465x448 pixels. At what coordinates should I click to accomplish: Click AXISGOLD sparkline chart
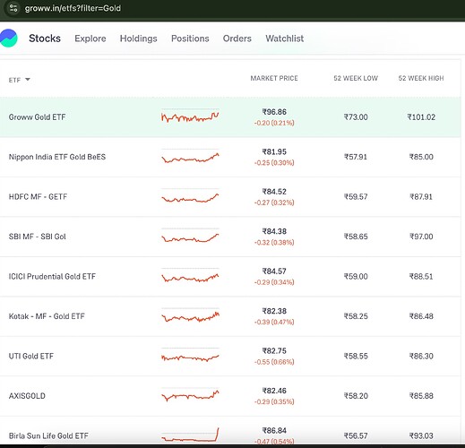tap(190, 395)
